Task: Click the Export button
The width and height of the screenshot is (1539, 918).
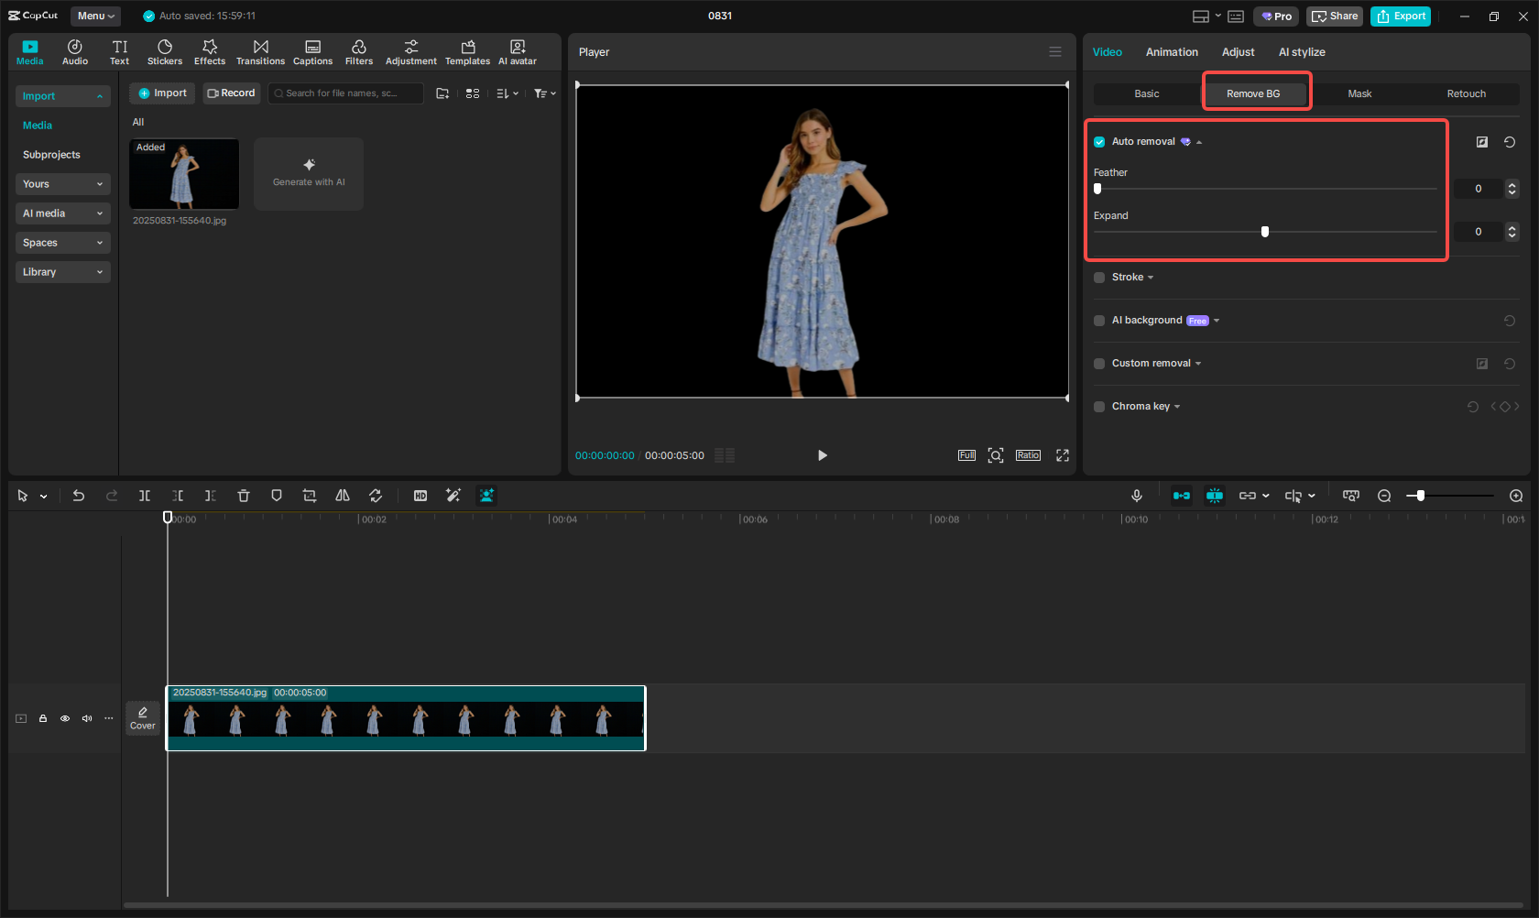Action: 1400,16
